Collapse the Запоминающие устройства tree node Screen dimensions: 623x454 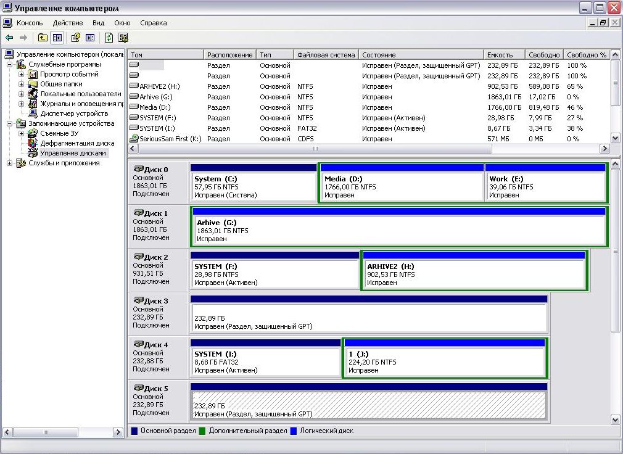click(x=9, y=123)
